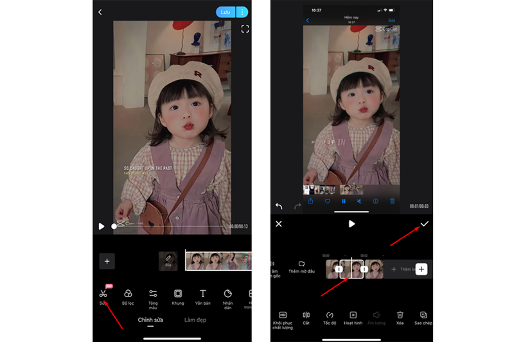Tap the small thumbnail strip in phone preview
514x342 pixels.
coord(333,189)
